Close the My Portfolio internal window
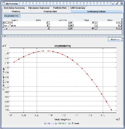The height and width of the screenshot is (129, 125). pyautogui.click(x=121, y=4)
